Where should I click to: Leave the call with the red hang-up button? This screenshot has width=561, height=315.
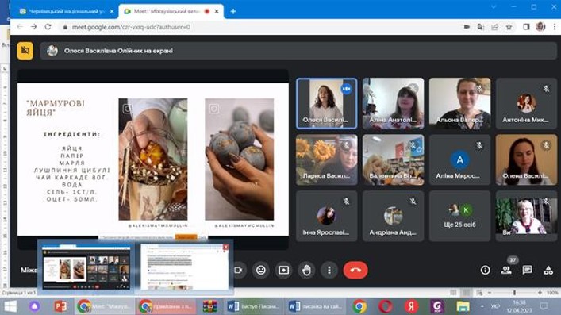point(355,270)
